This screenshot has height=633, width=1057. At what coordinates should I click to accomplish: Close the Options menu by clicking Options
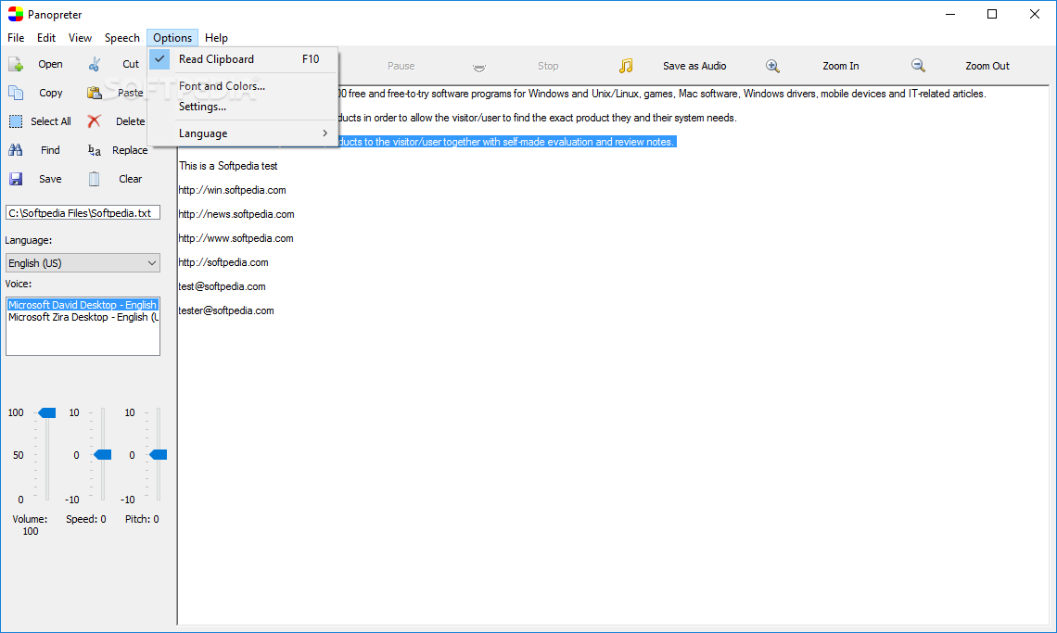pyautogui.click(x=172, y=38)
